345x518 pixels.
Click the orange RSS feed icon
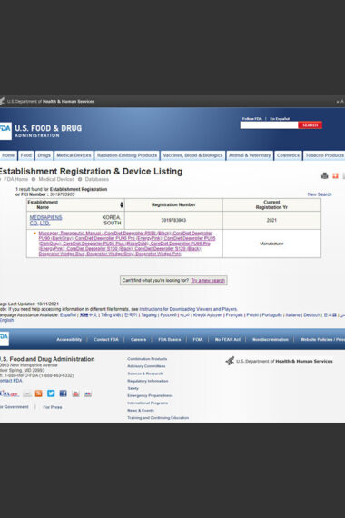coord(39,393)
